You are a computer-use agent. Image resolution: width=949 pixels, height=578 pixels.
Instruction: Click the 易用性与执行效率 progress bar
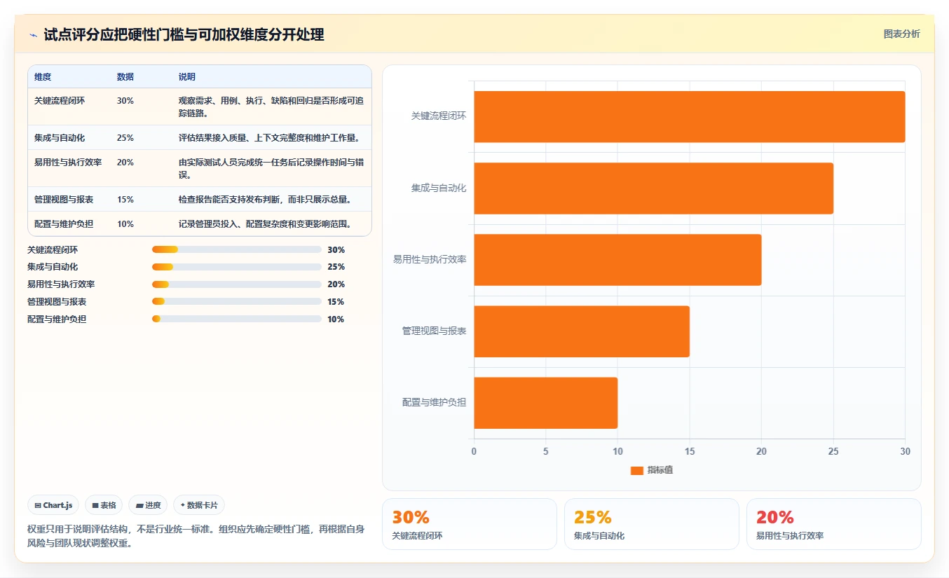237,284
